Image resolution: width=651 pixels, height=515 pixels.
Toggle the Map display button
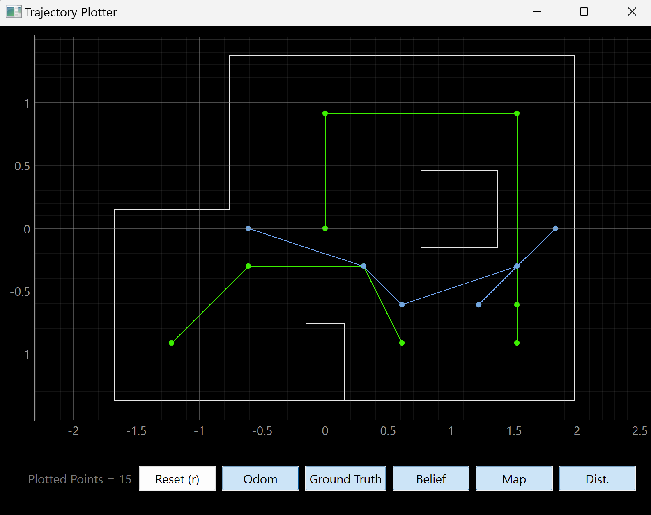click(x=514, y=478)
